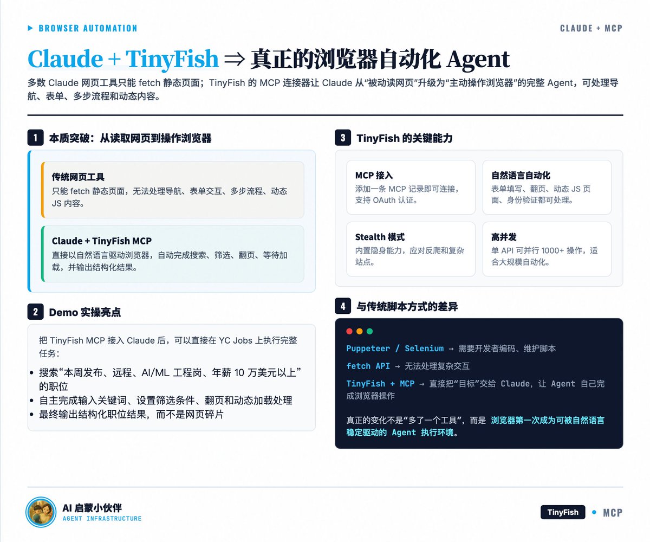This screenshot has height=542, width=650.
Task: Click CLAUDE + MCP header label
Action: coord(591,28)
